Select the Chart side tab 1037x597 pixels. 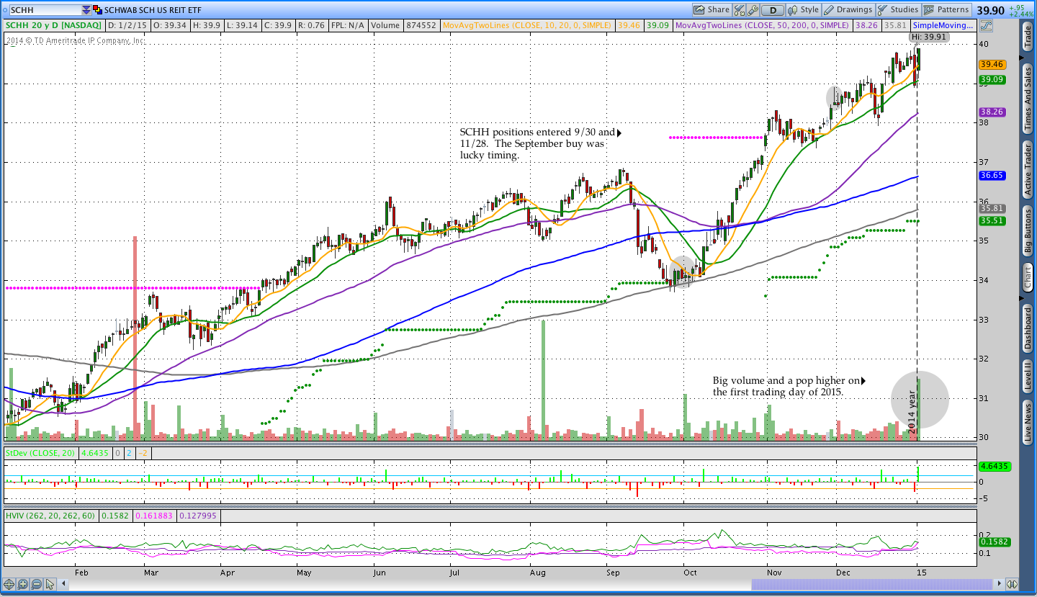[x=1028, y=277]
